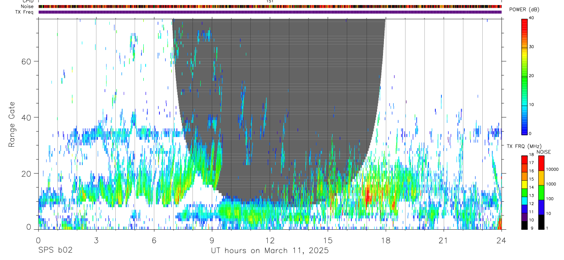Click the 'SPS b02' label
Screen dimensions: 564x260
55,250
